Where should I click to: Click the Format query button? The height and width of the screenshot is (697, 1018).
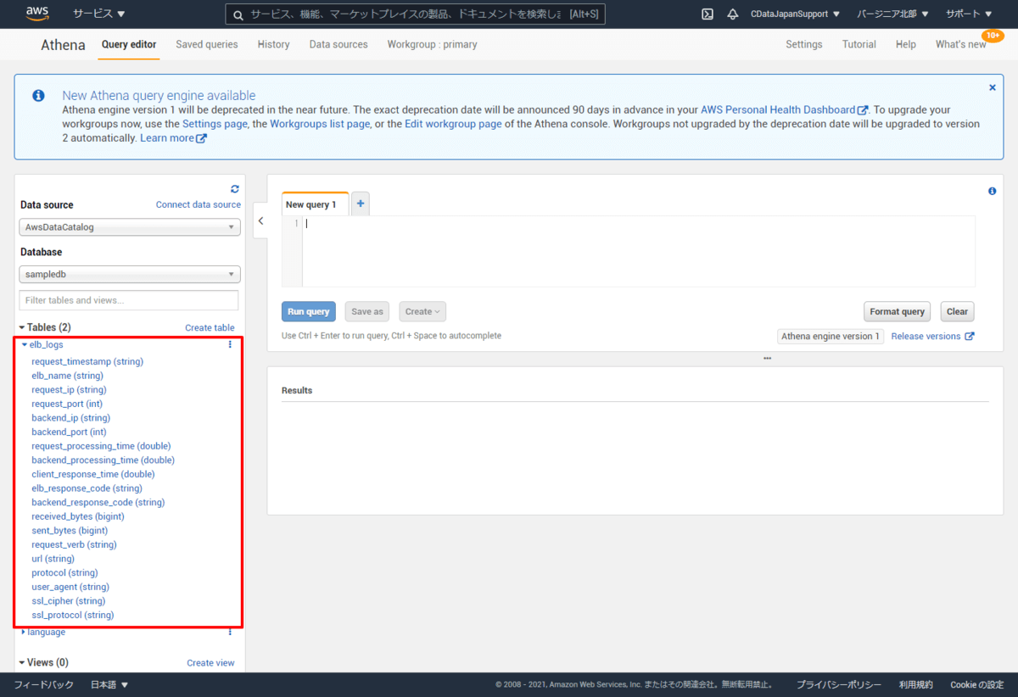tap(897, 311)
